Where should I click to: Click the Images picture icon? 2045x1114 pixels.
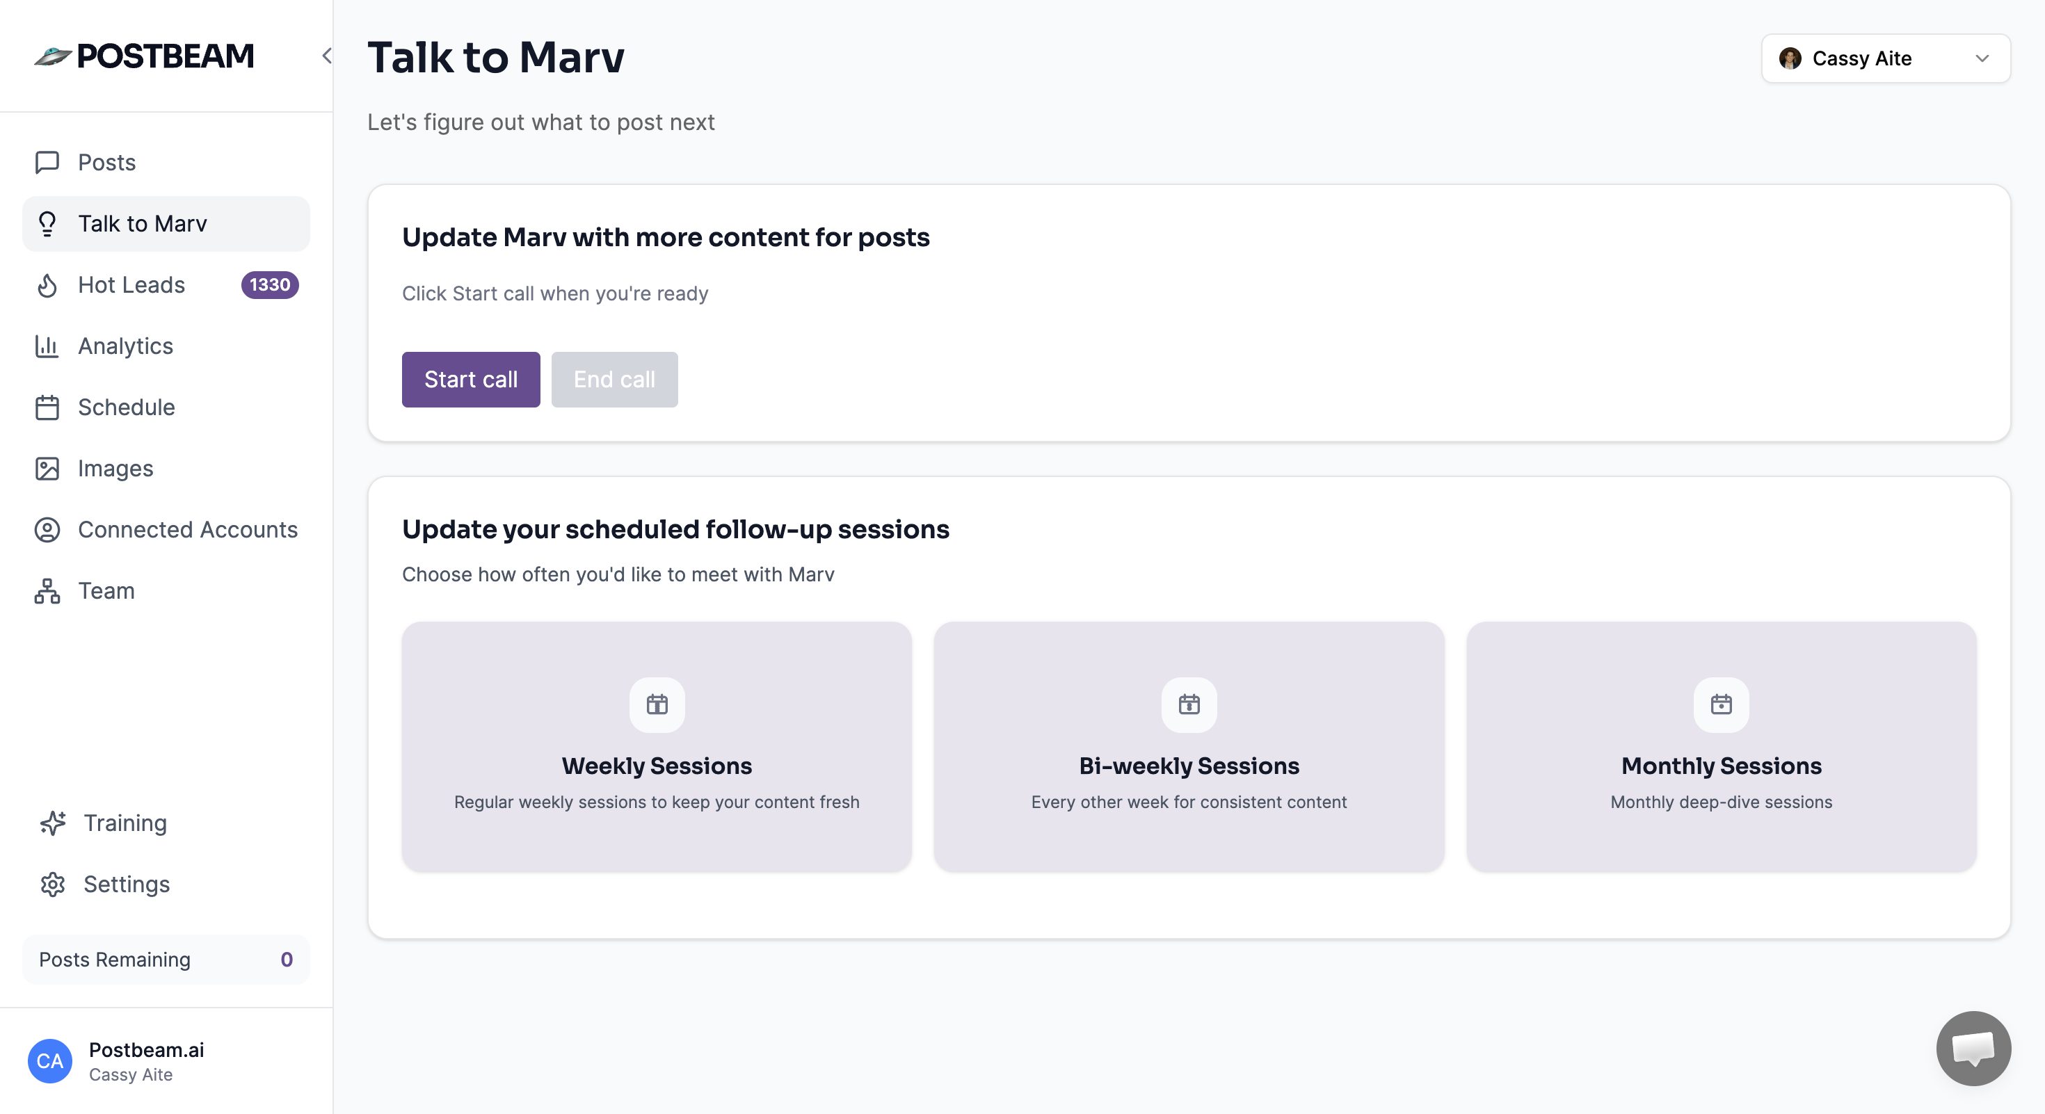(x=47, y=468)
